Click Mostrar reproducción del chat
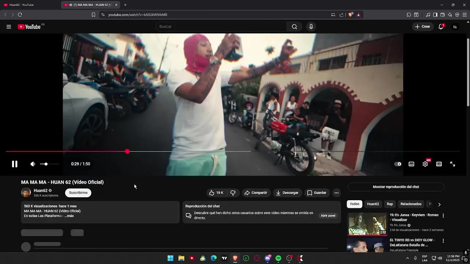 coord(396,187)
